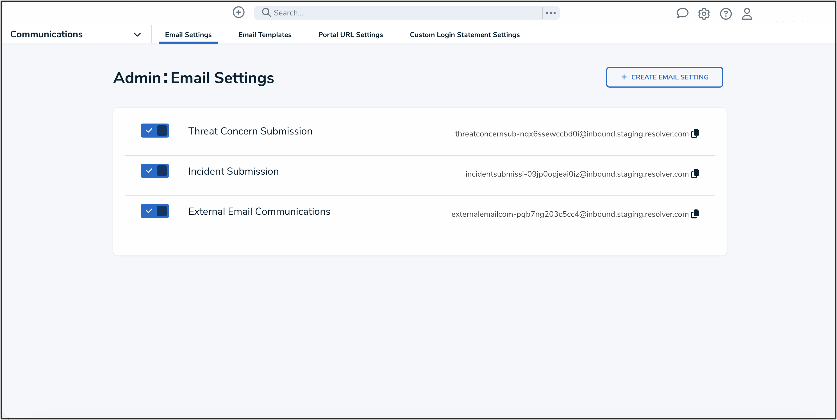Copy the Incident Submission email address
The image size is (837, 420).
pyautogui.click(x=696, y=174)
